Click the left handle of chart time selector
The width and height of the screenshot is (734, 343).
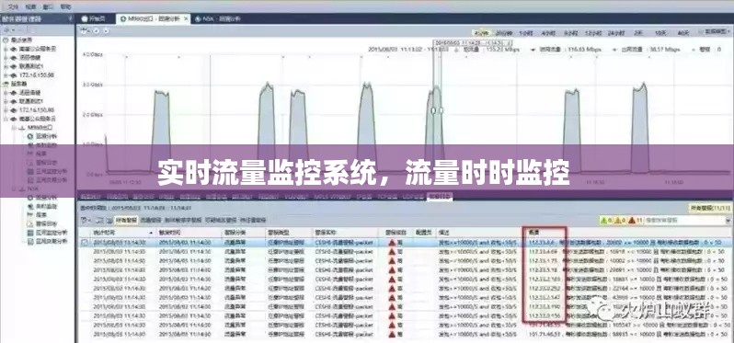[x=433, y=110]
